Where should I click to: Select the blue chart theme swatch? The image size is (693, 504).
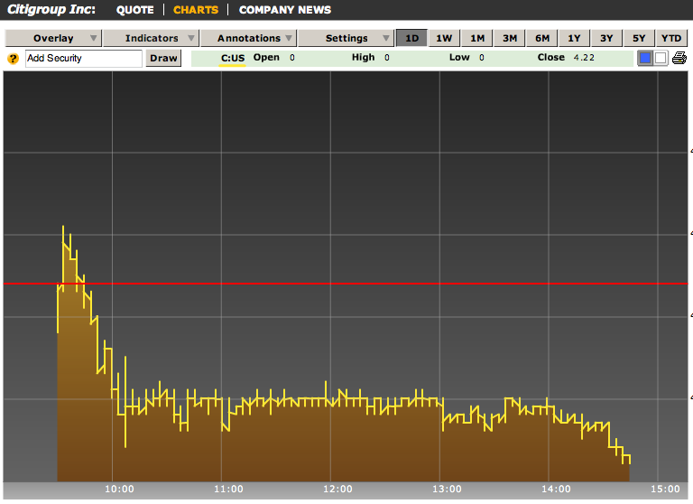click(645, 58)
